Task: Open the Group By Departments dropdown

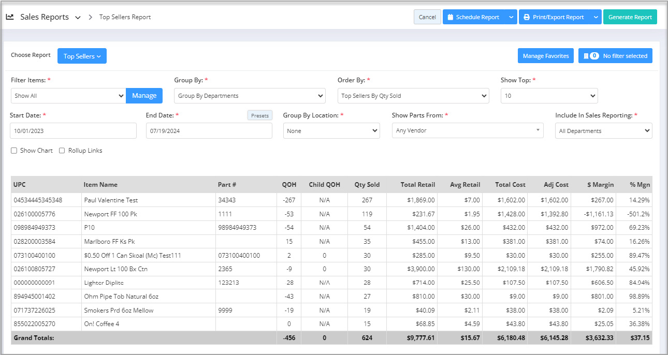Action: coord(250,96)
